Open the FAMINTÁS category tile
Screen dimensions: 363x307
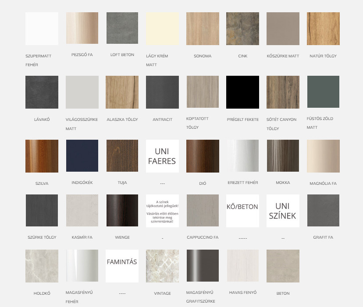(x=122, y=266)
